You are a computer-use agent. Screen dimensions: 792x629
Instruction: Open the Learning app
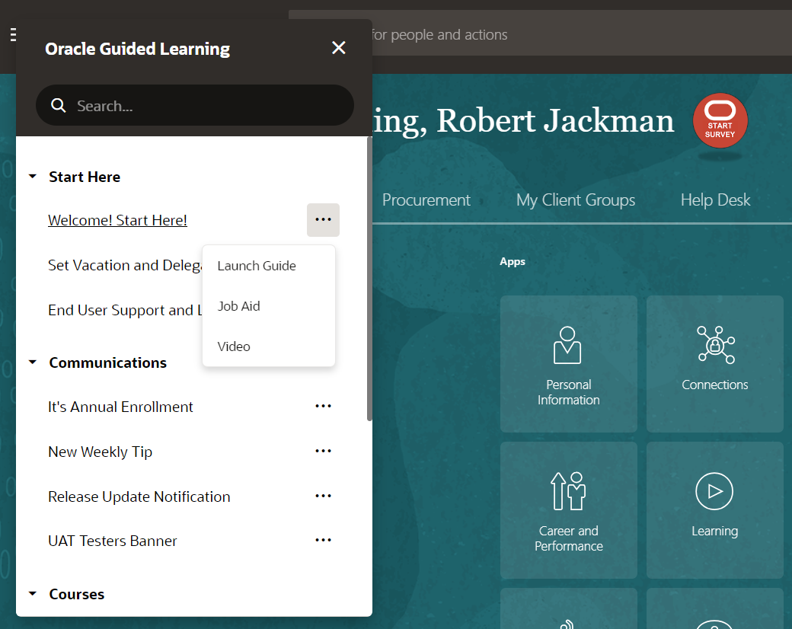coord(714,509)
